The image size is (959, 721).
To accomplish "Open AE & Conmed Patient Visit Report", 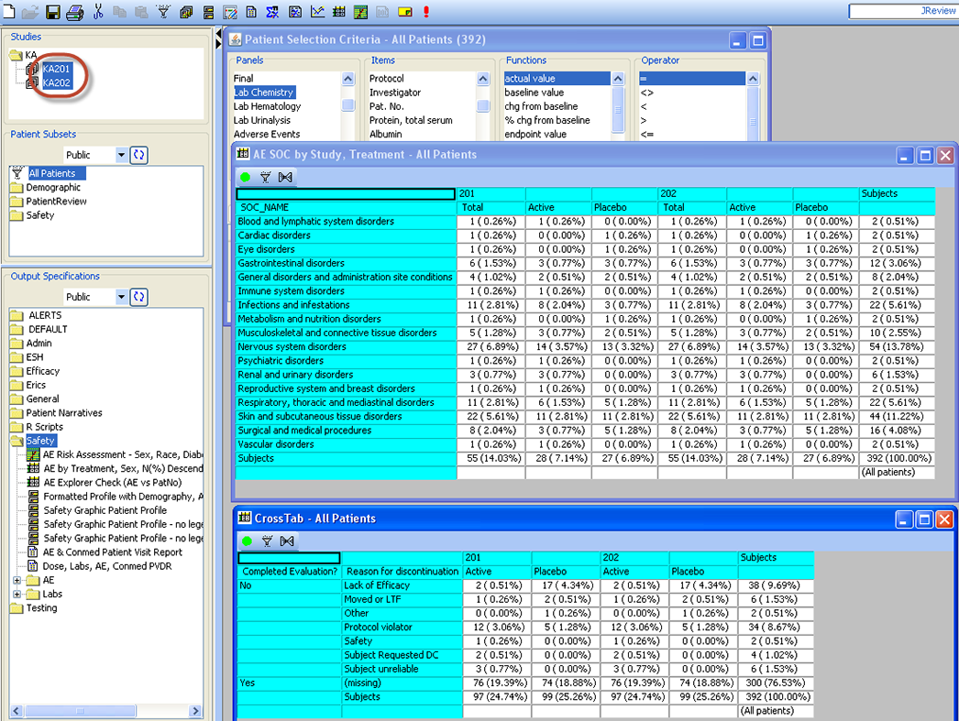I will (x=113, y=552).
